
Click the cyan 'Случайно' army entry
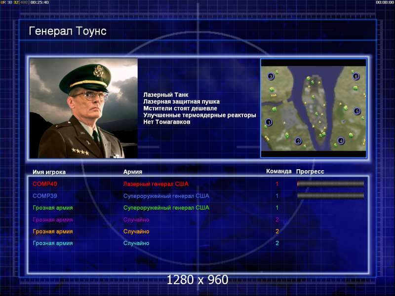point(136,243)
